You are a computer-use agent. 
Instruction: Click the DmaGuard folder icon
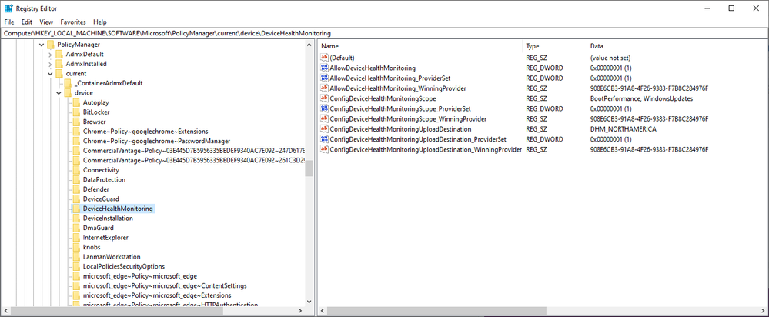[x=76, y=228]
